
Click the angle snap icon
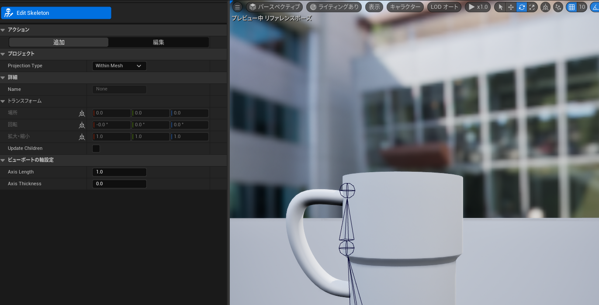[x=596, y=7]
